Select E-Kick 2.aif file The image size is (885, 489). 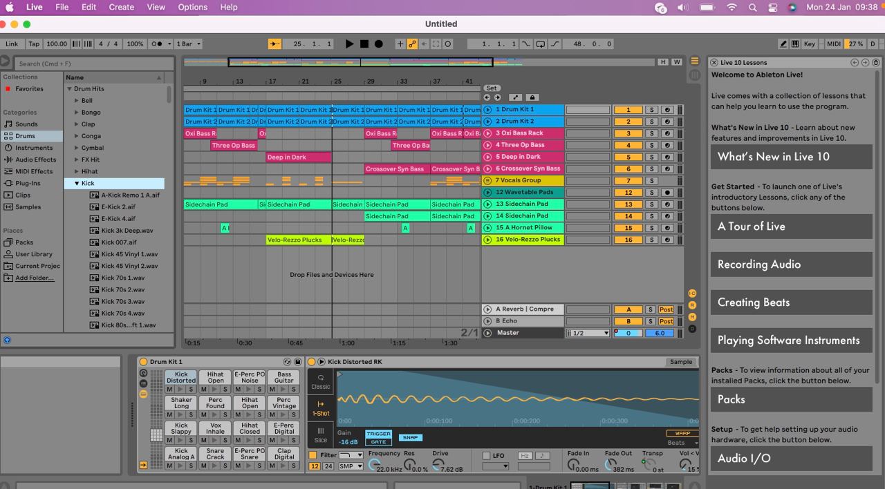pyautogui.click(x=118, y=207)
